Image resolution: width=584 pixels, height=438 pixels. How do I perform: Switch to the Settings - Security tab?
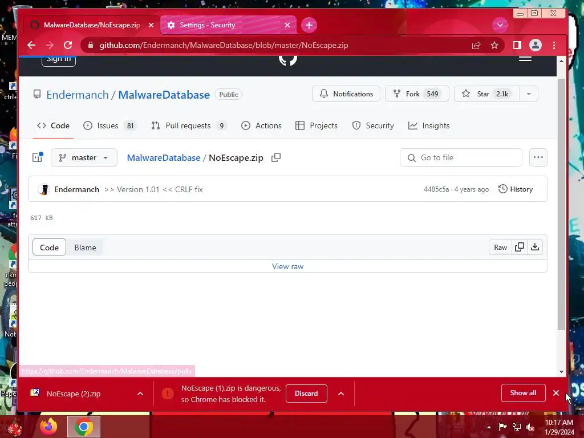228,25
